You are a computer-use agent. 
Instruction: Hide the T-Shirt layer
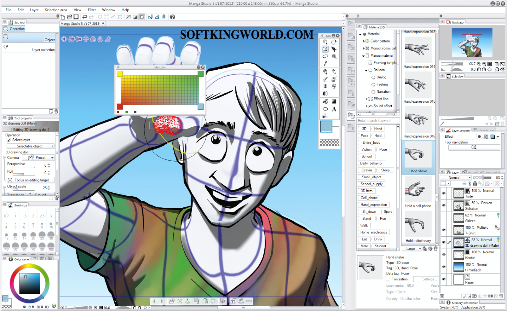coord(444,230)
